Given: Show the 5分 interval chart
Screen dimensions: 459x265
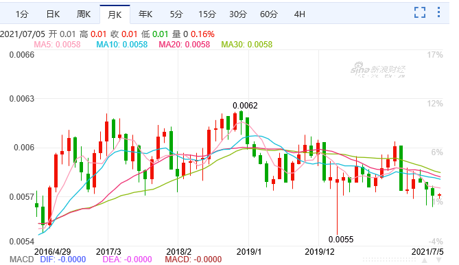Looking at the screenshot, I should coord(176,14).
